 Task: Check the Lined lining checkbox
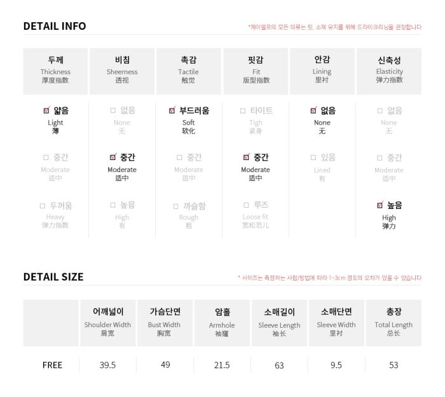[313, 158]
